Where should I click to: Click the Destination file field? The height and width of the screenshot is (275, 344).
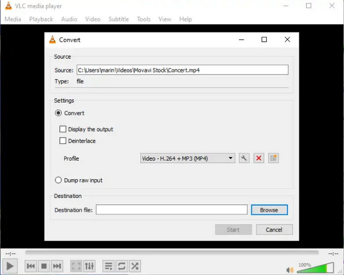(172, 210)
